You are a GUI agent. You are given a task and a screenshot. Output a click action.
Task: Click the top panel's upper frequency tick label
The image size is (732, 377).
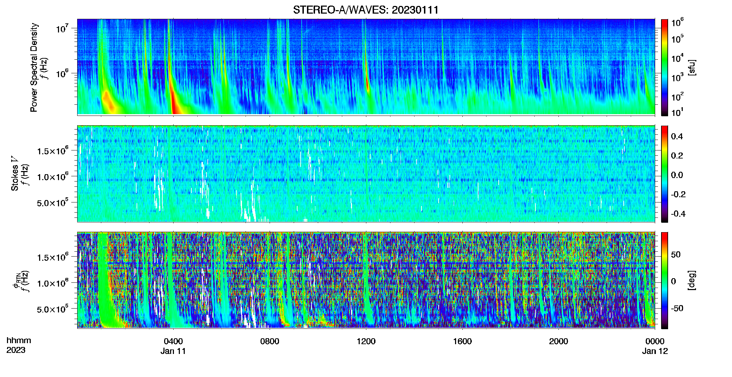61,29
